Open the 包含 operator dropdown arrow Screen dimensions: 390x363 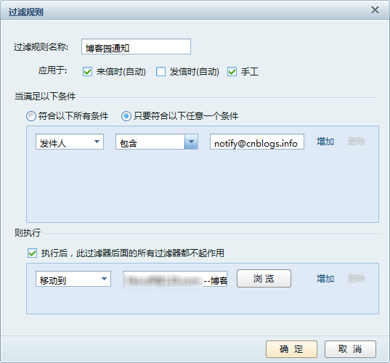tap(191, 142)
